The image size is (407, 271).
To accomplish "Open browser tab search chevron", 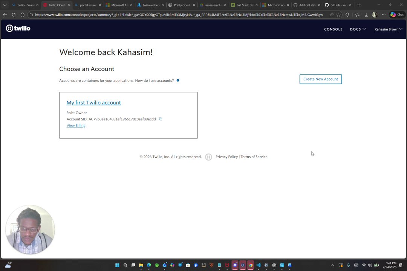I will pos(5,5).
